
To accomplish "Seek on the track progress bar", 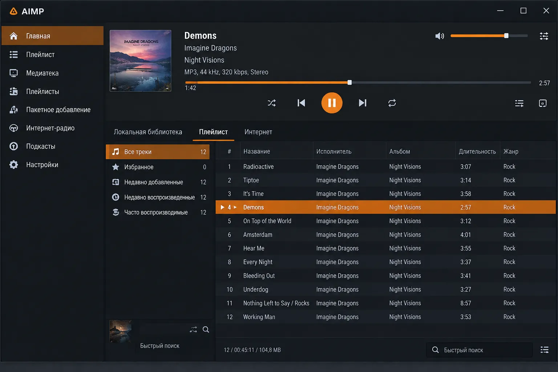I will tap(358, 82).
